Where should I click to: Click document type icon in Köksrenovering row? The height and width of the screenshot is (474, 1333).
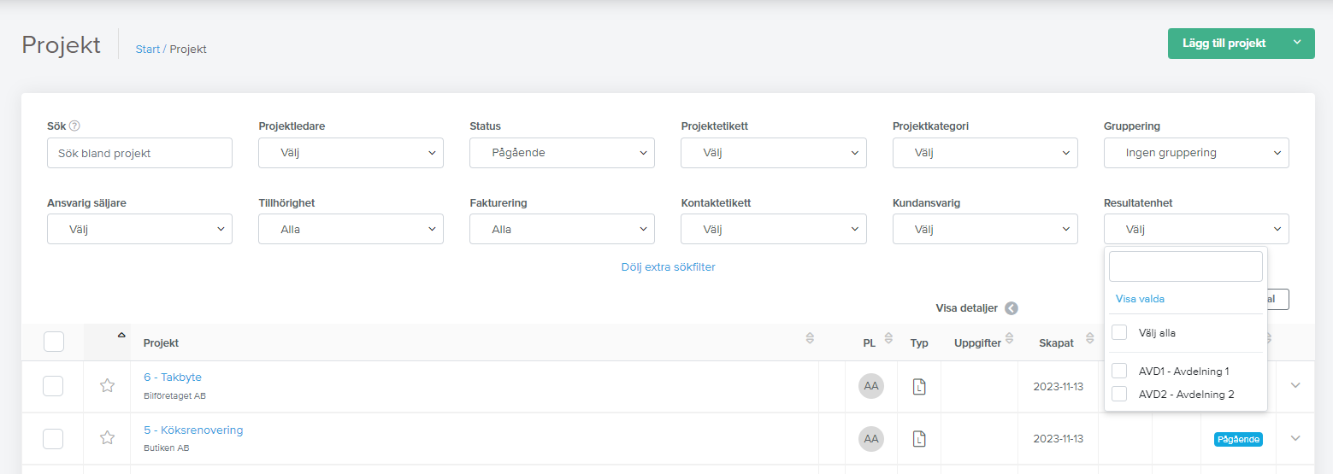pos(919,439)
